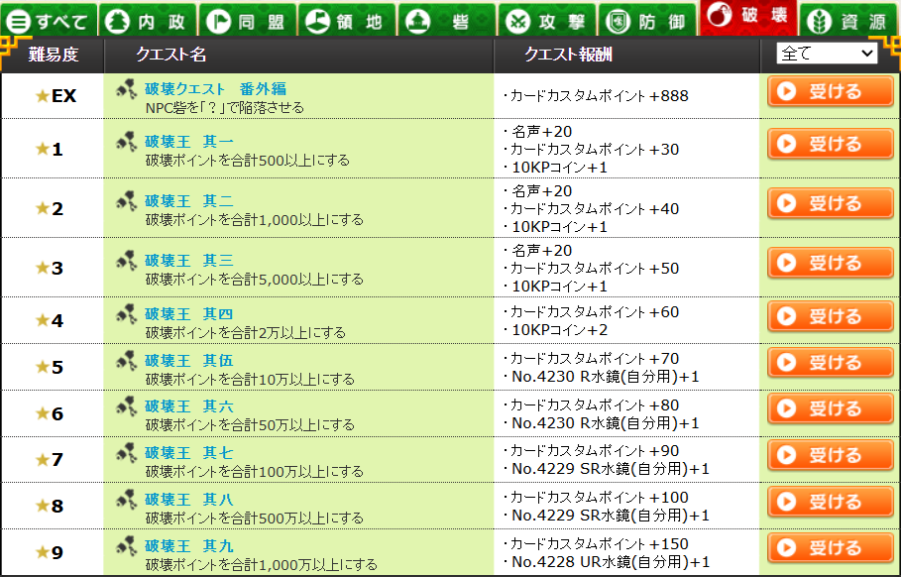Image resolution: width=901 pixels, height=577 pixels.
Task: Click the hammer icon beside 破壊王 其八
Action: pyautogui.click(x=127, y=500)
